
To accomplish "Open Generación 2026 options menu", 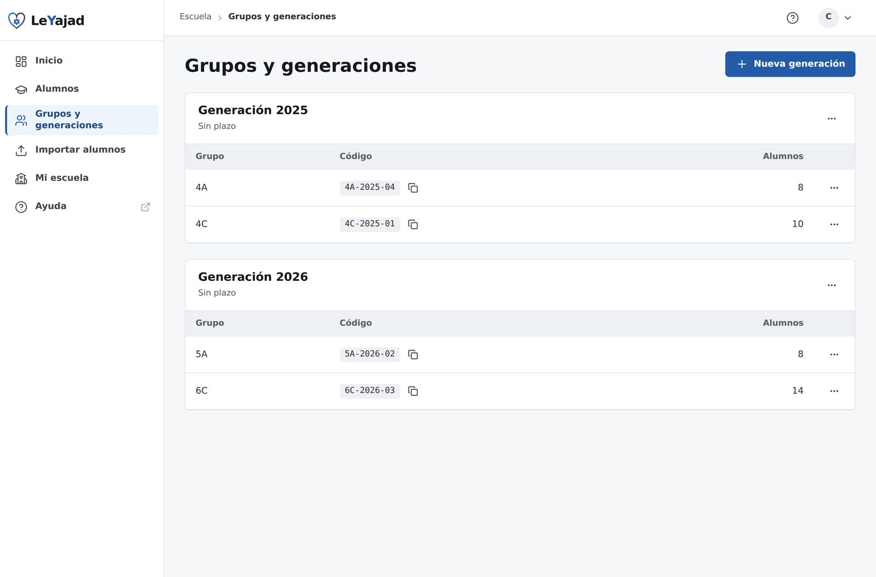I will coord(832,285).
